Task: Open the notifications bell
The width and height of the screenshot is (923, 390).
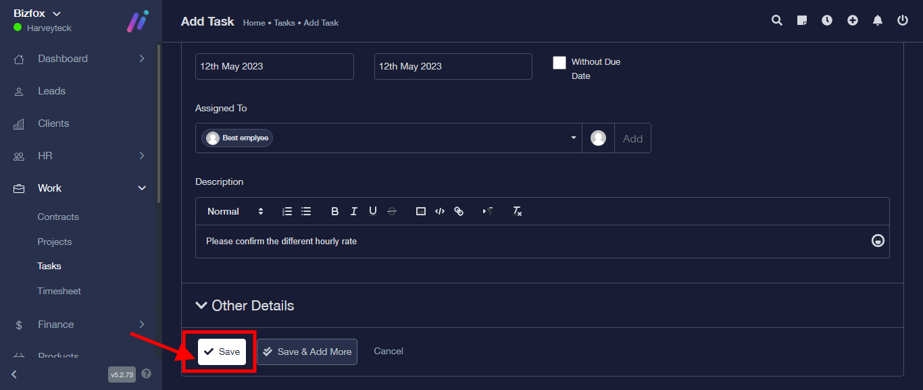Action: pos(878,20)
